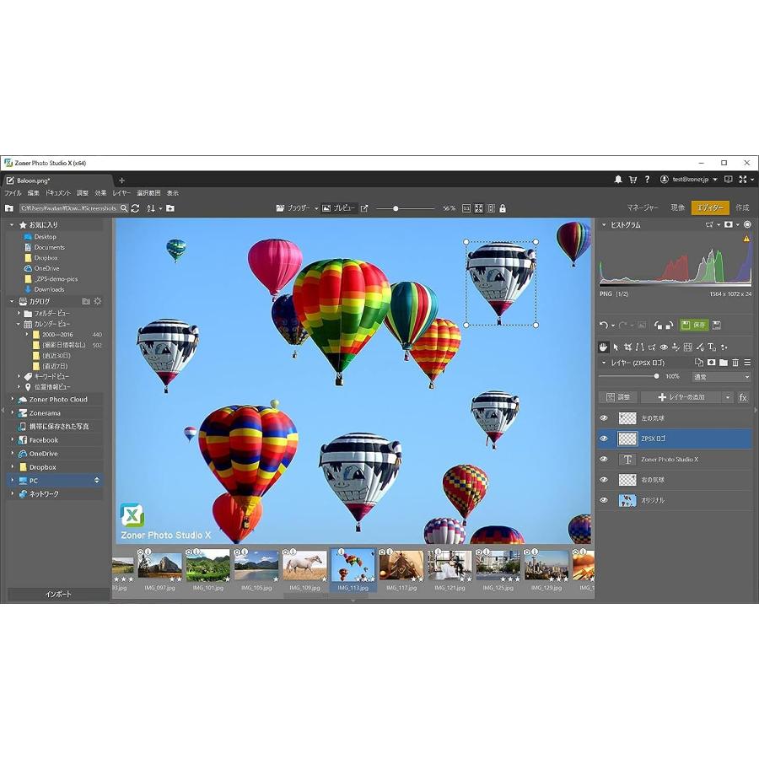The height and width of the screenshot is (759, 759).
Task: Open the レイヤーの追加 dropdown arrow
Action: (x=727, y=397)
